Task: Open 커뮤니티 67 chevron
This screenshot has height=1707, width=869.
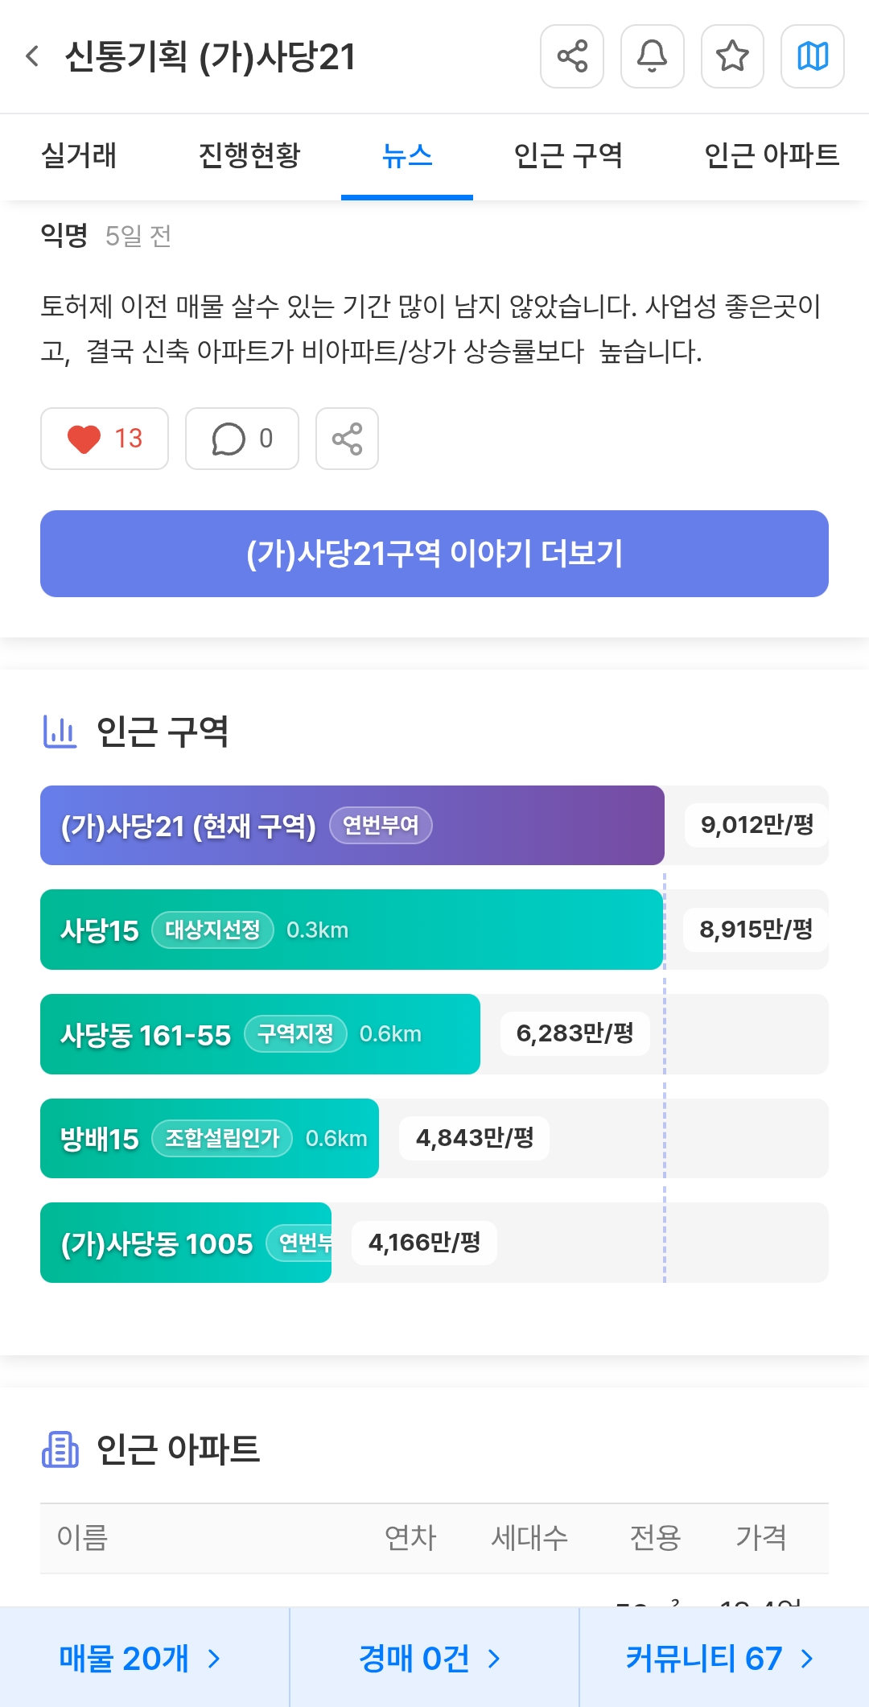Action: tap(806, 1659)
